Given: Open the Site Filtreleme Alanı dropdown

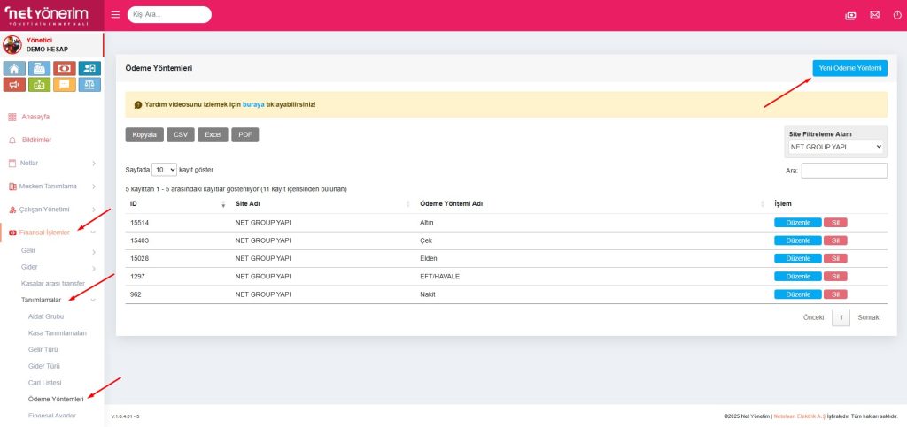Looking at the screenshot, I should (x=836, y=147).
